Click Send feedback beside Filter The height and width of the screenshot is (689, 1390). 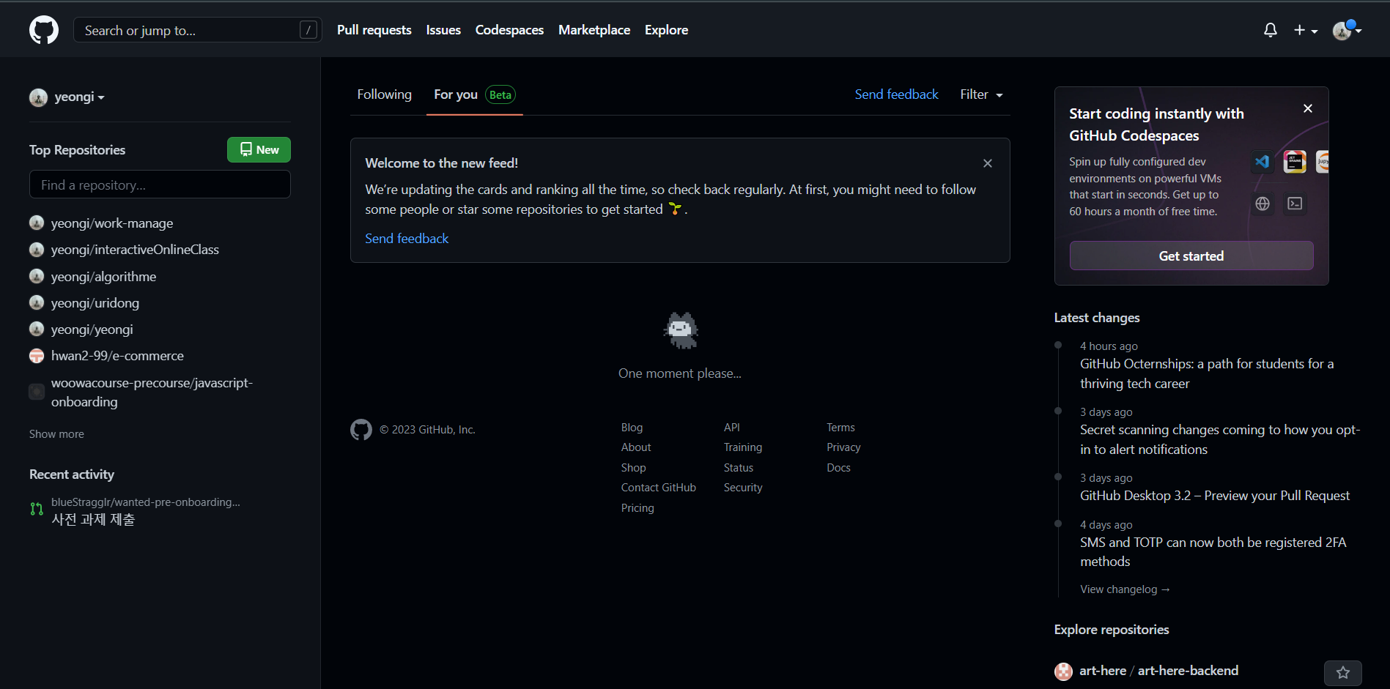896,94
